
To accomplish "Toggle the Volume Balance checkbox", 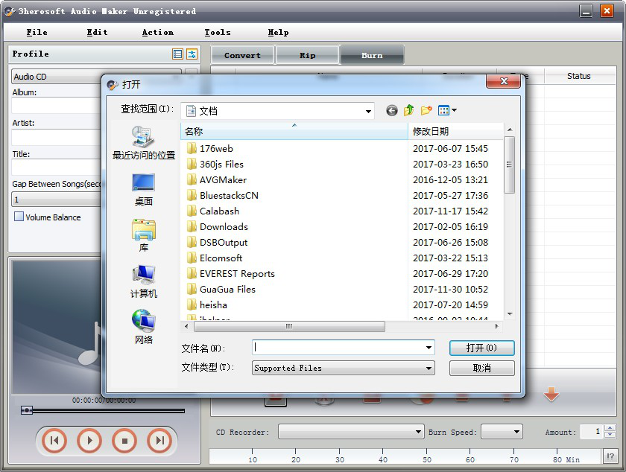I will 19,217.
